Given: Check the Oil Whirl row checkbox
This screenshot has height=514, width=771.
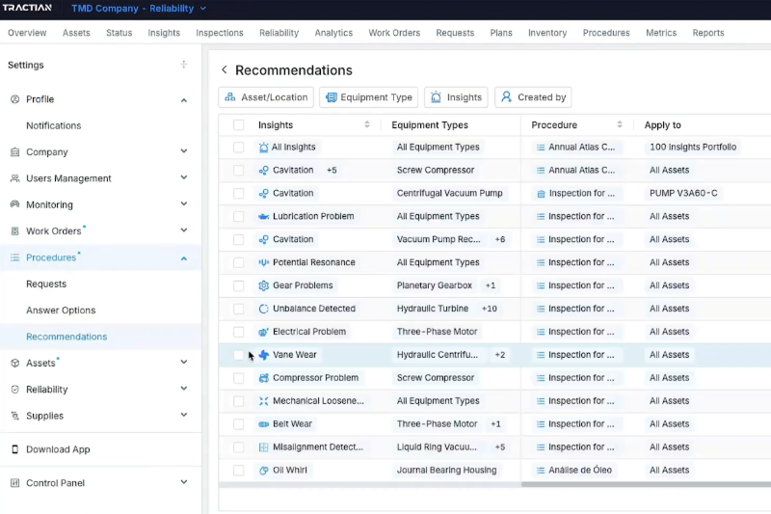Looking at the screenshot, I should 238,471.
